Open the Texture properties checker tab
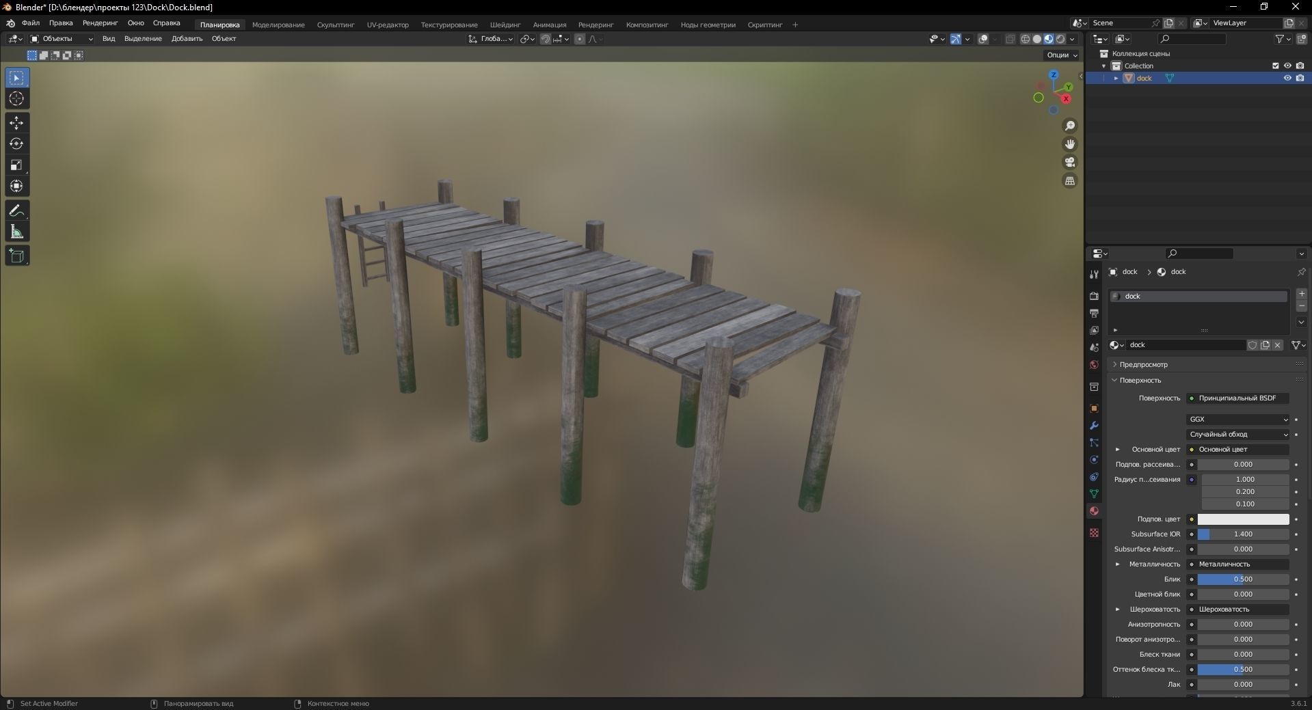The image size is (1312, 710). pos(1094,532)
